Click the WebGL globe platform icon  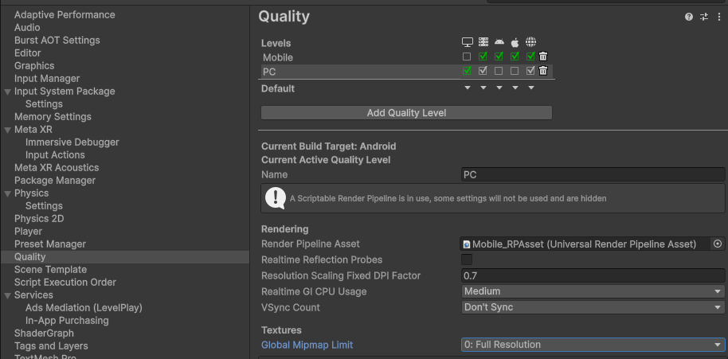[530, 42]
